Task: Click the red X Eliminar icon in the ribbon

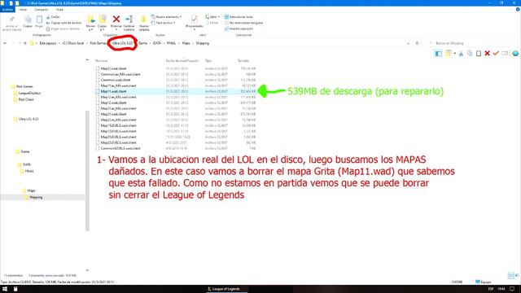Action: (116, 20)
